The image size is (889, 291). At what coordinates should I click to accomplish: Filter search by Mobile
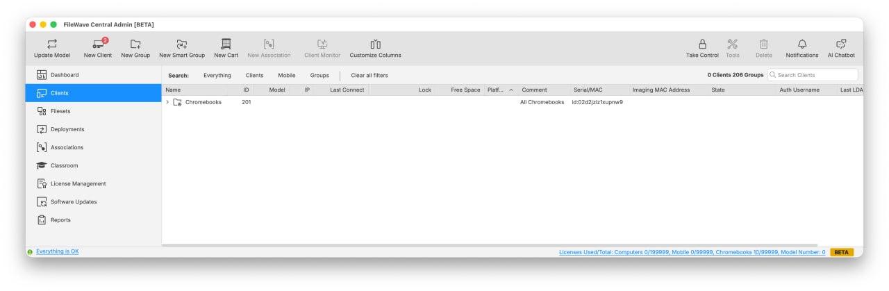(x=287, y=75)
